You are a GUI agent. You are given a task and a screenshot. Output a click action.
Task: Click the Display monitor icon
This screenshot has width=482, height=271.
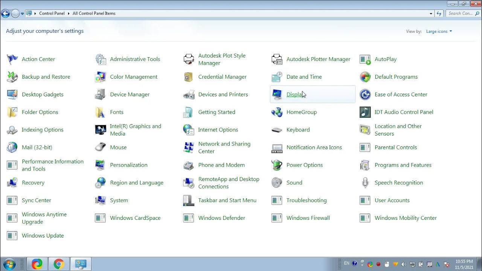pyautogui.click(x=277, y=94)
